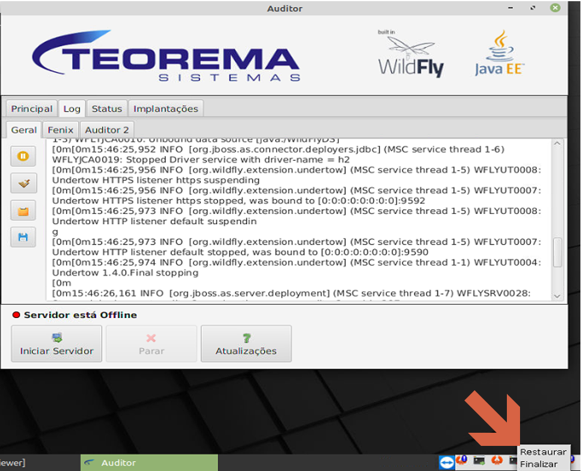Clear the log with the broom icon
Viewport: 581px width, 471px height.
pyautogui.click(x=23, y=183)
